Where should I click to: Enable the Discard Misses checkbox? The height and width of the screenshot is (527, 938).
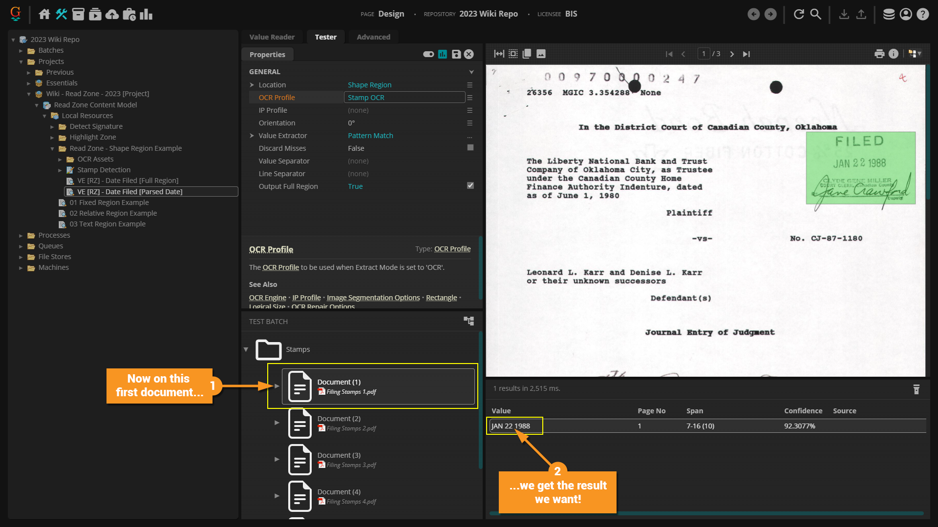(470, 147)
